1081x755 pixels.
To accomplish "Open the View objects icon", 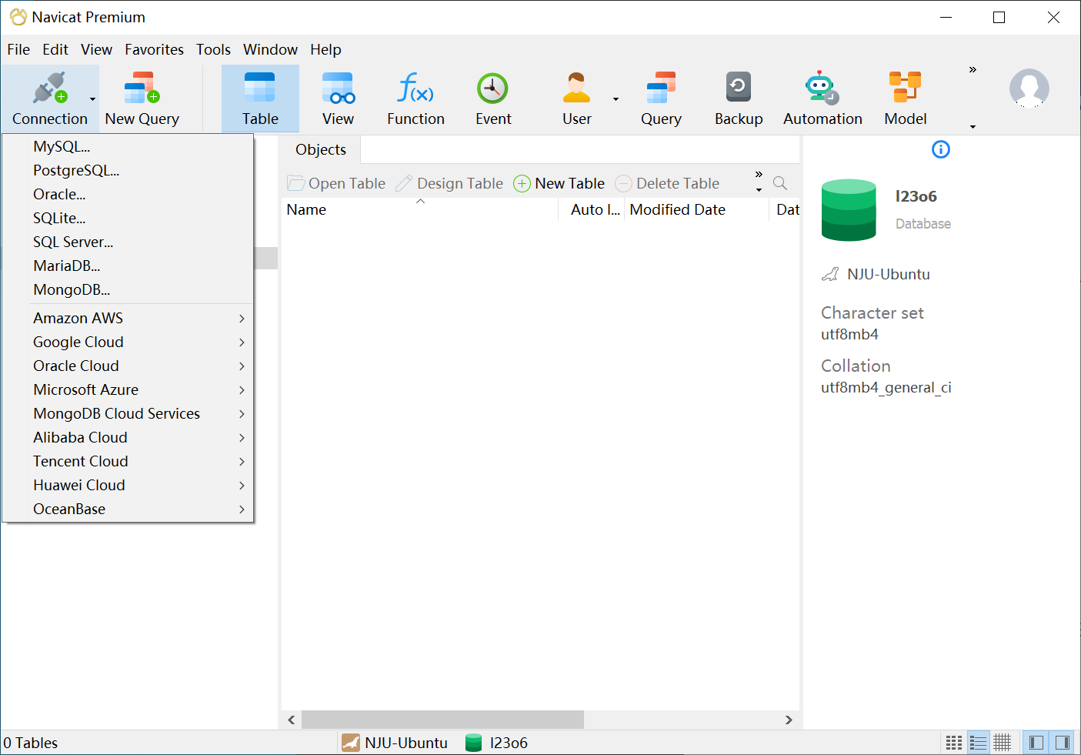I will [x=338, y=99].
